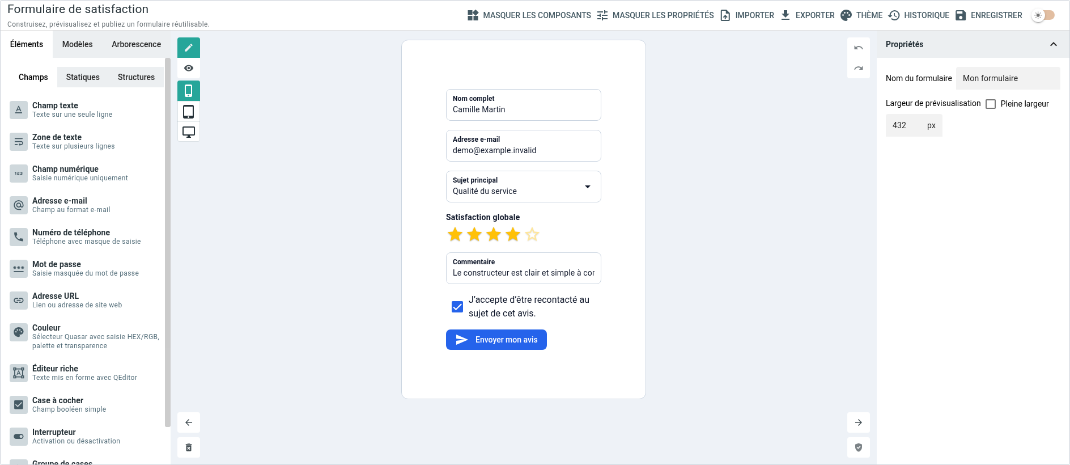
Task: Switch to the Éléments tab
Action: 27,44
